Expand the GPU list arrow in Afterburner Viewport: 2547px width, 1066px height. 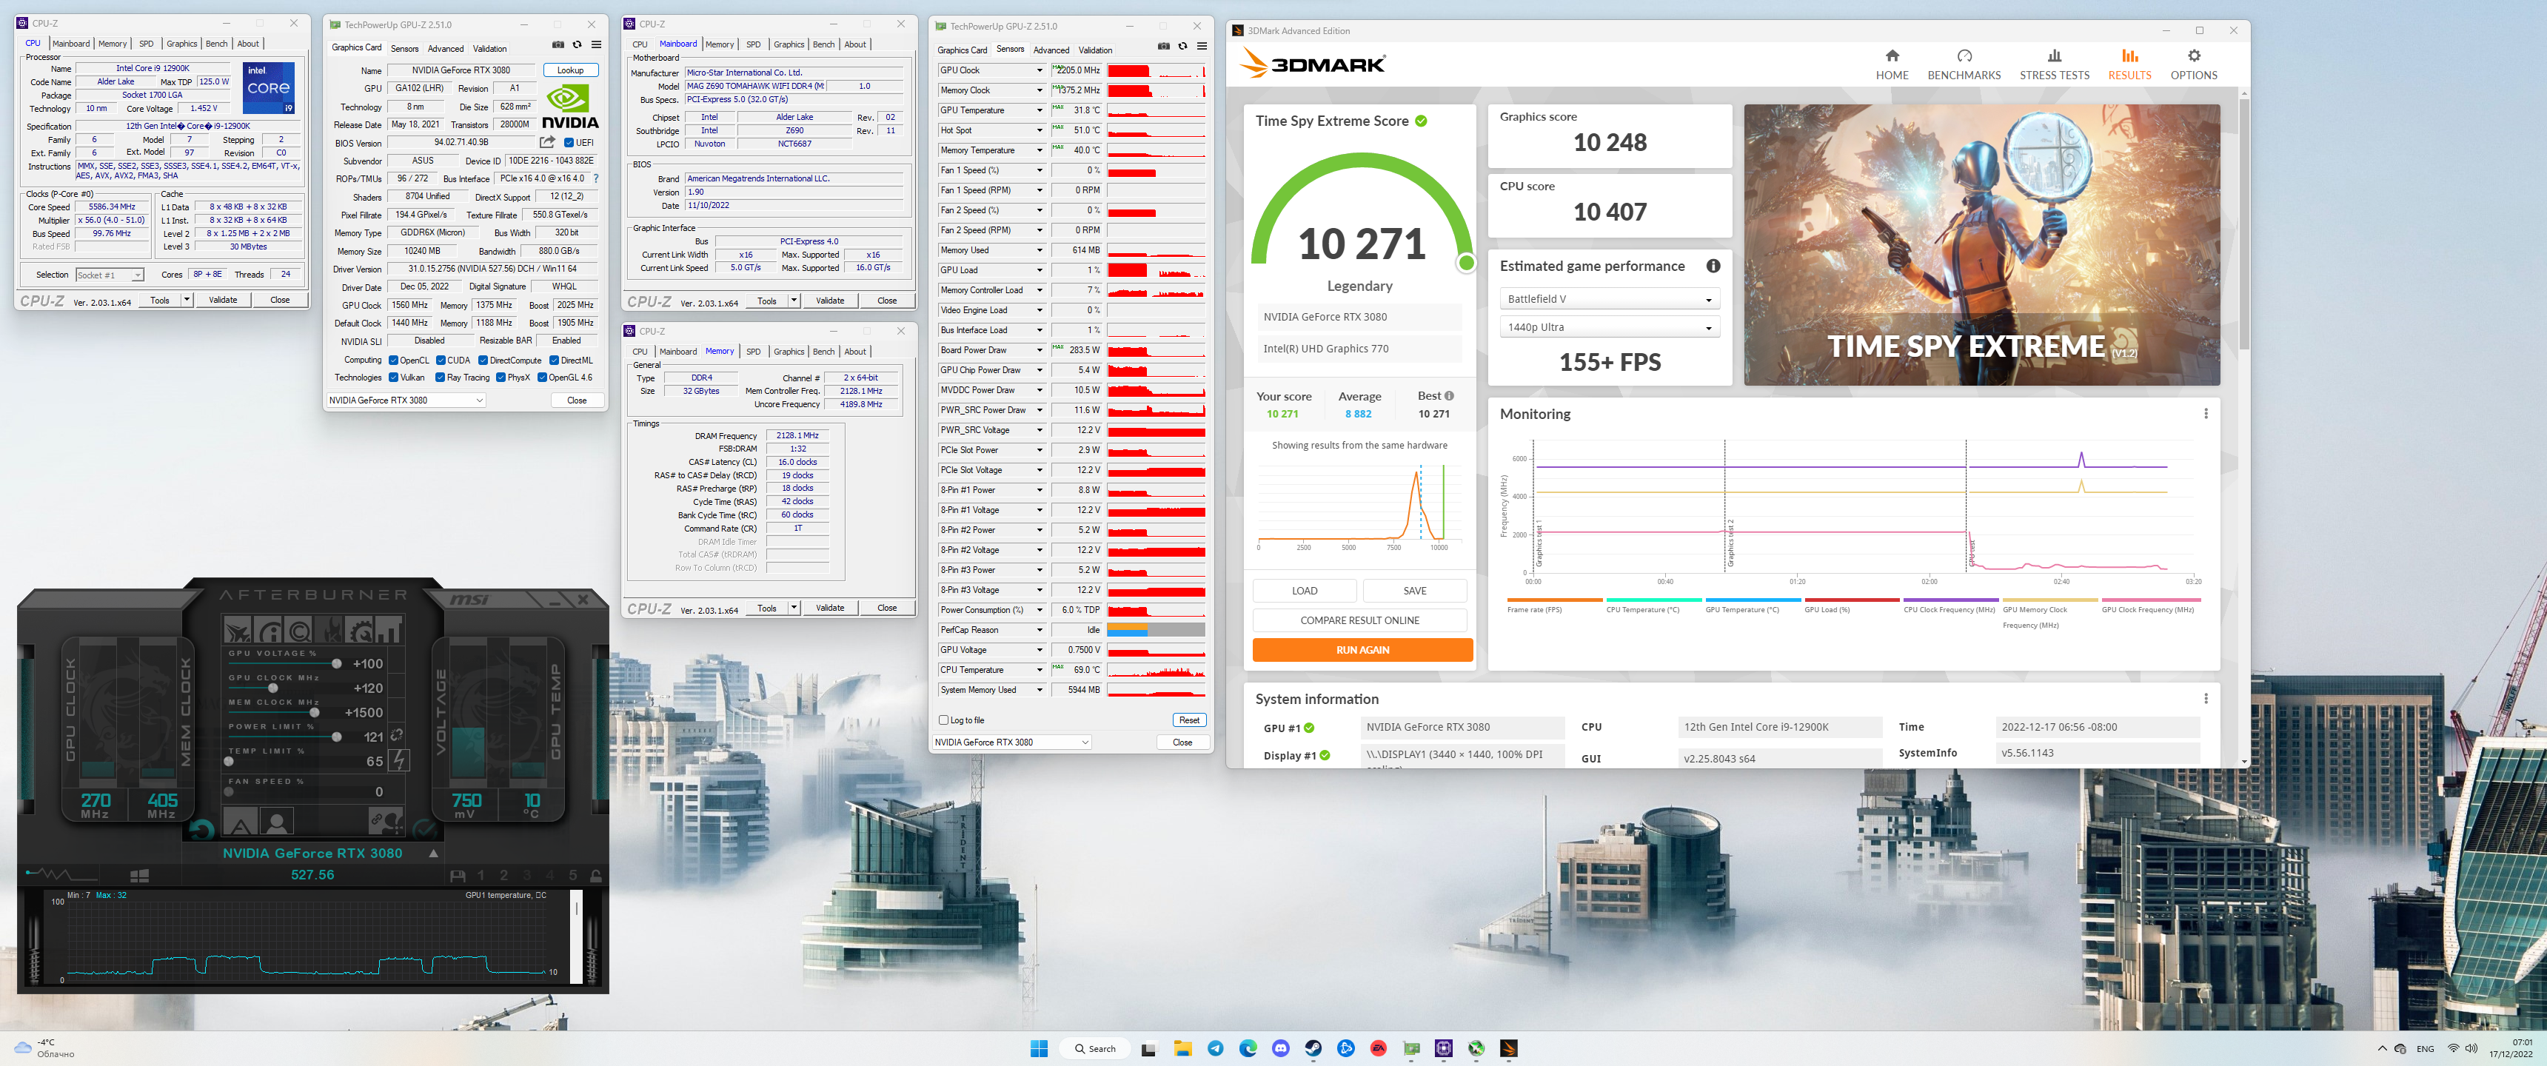[434, 854]
